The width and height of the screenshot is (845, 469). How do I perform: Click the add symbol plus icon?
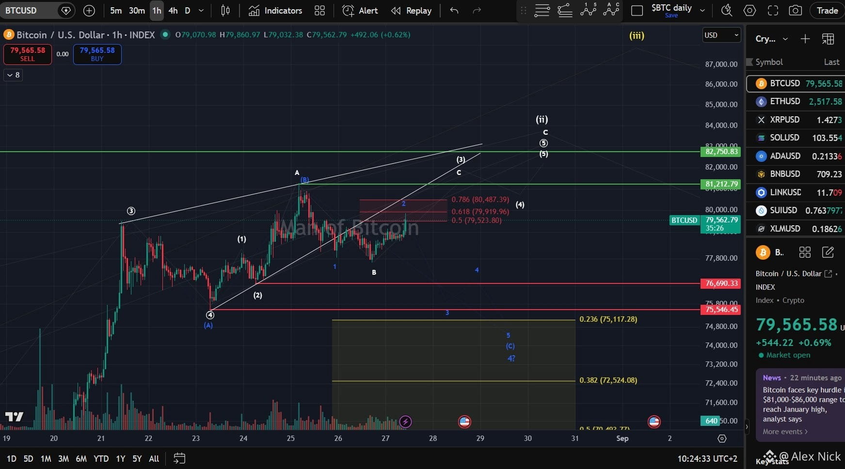click(89, 11)
